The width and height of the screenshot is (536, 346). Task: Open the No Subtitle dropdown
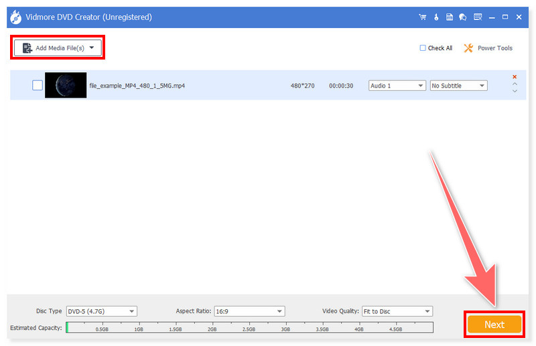click(x=458, y=86)
